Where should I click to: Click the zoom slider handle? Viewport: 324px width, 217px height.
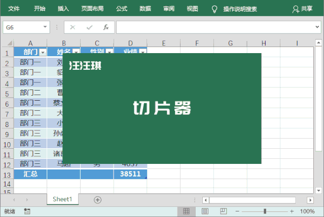tap(265, 211)
